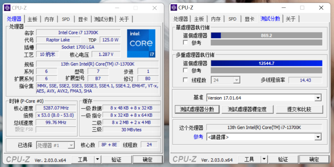Click the grey multi thread reference bar
Viewport: 334px width, 167px height.
tap(267, 70)
